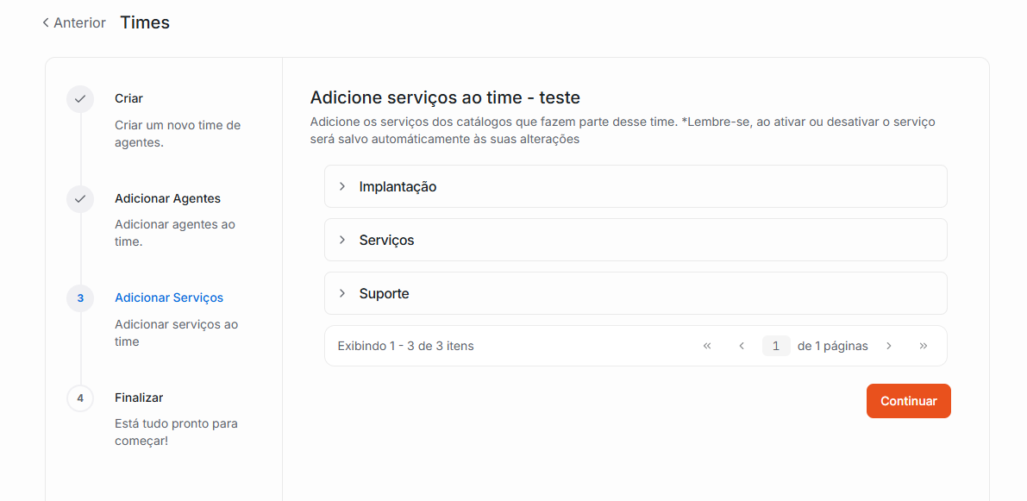The width and height of the screenshot is (1027, 501).
Task: Select the Adicionar Serviços step title
Action: pyautogui.click(x=169, y=297)
